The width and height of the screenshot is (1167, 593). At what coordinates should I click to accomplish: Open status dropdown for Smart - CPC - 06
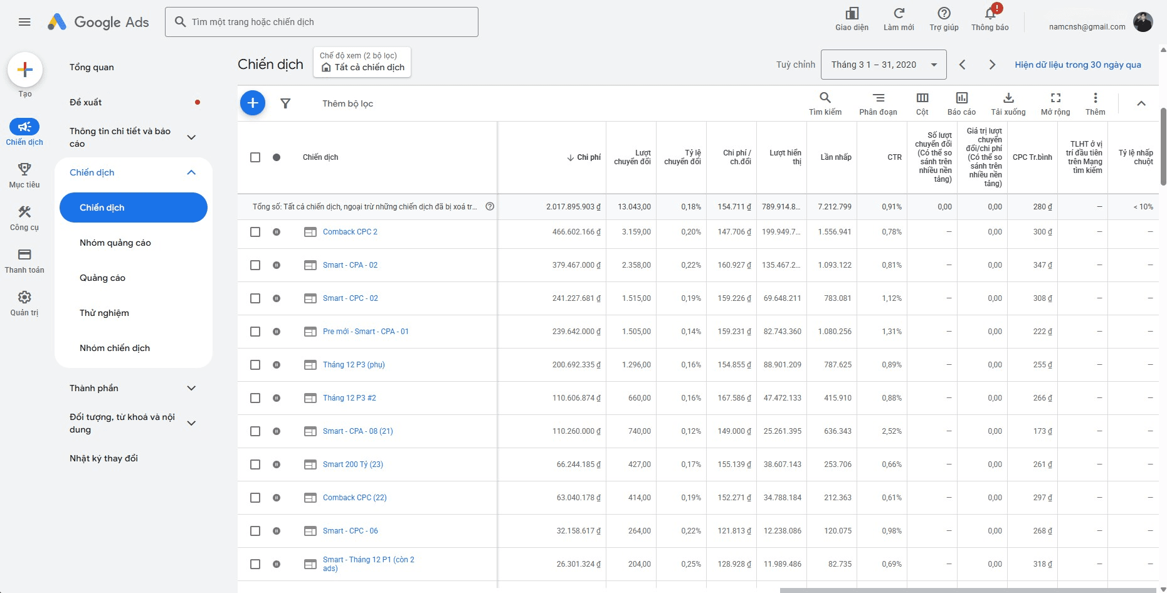pyautogui.click(x=277, y=531)
